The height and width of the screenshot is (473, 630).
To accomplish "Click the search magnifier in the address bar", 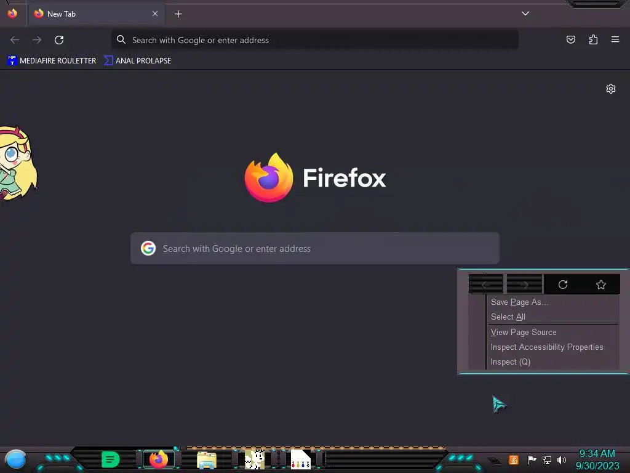I will tap(121, 39).
